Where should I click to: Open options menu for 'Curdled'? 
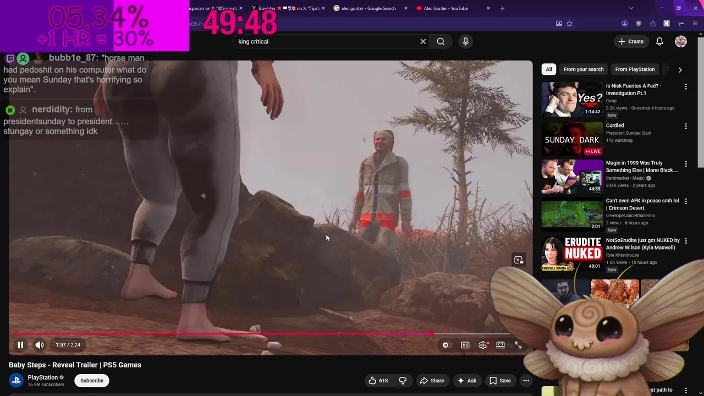click(686, 127)
